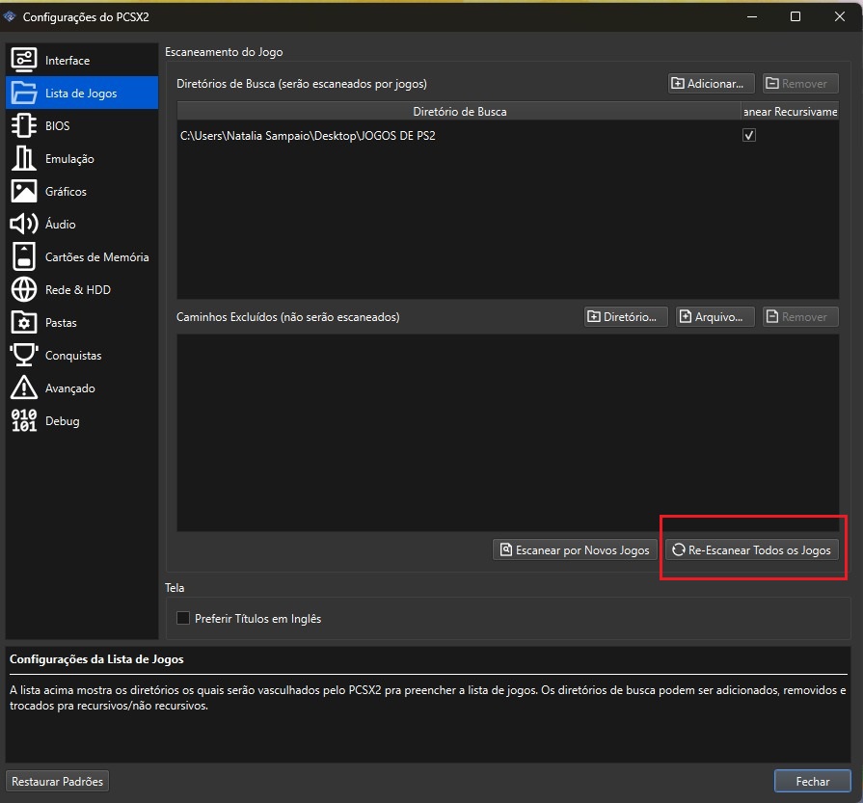This screenshot has width=863, height=803.
Task: Click the Restaurar Padrões button
Action: [x=58, y=781]
